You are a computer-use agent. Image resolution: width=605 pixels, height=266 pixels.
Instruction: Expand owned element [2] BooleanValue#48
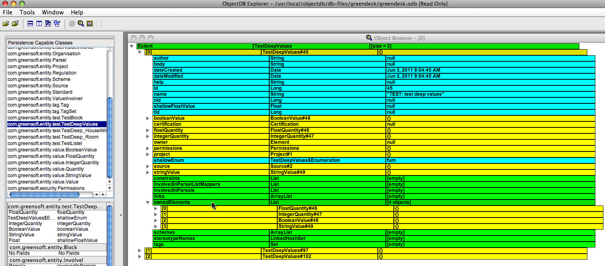click(155, 220)
